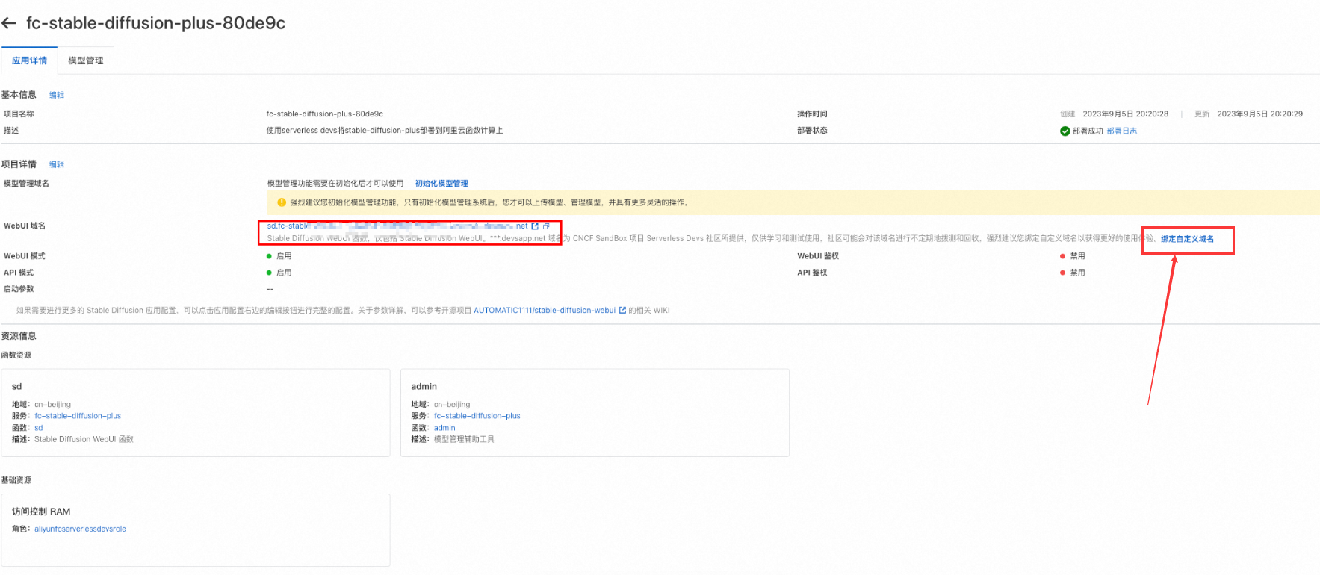This screenshot has height=575, width=1320.
Task: Click the sd card title
Action: (17, 387)
